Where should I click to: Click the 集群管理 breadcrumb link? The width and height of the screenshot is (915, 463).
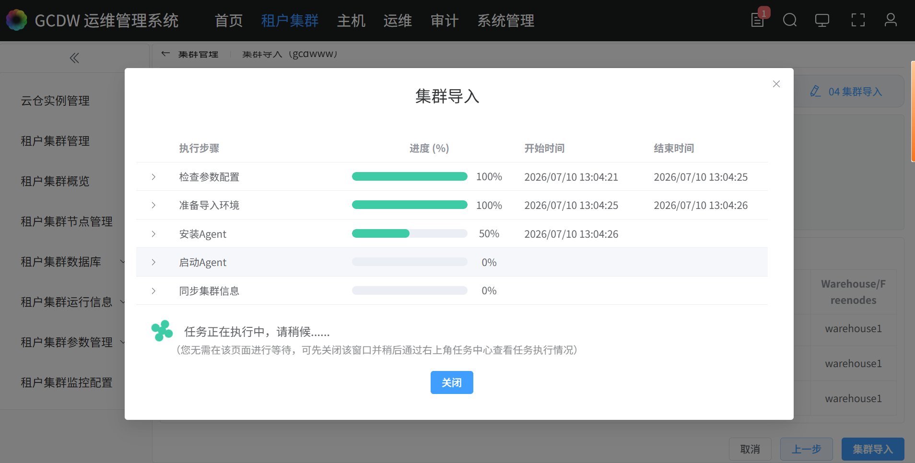pyautogui.click(x=198, y=54)
